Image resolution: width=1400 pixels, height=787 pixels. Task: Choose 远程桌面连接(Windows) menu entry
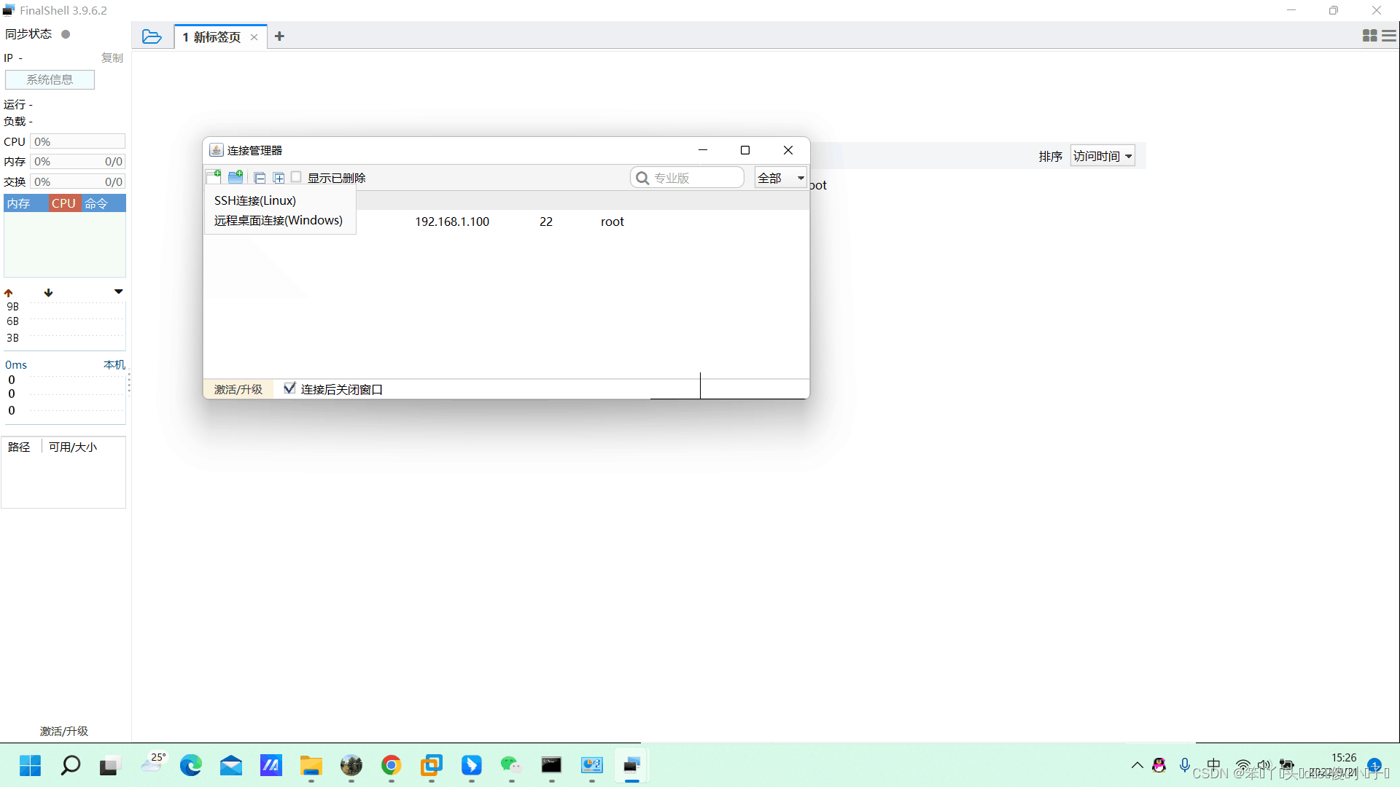pyautogui.click(x=278, y=220)
